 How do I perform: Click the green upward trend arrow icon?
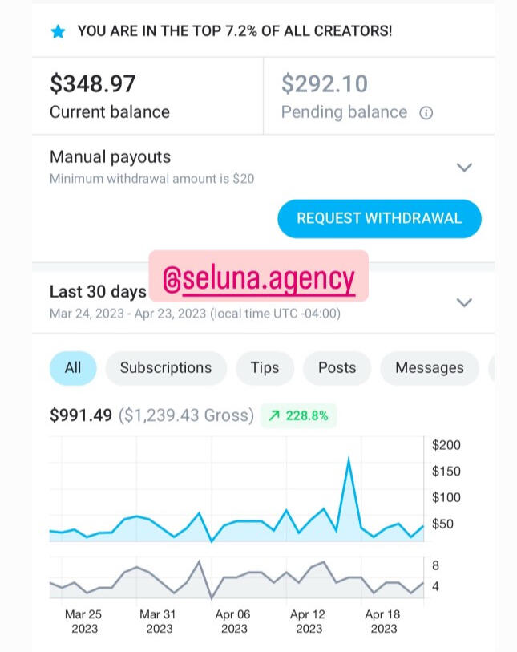(x=274, y=416)
